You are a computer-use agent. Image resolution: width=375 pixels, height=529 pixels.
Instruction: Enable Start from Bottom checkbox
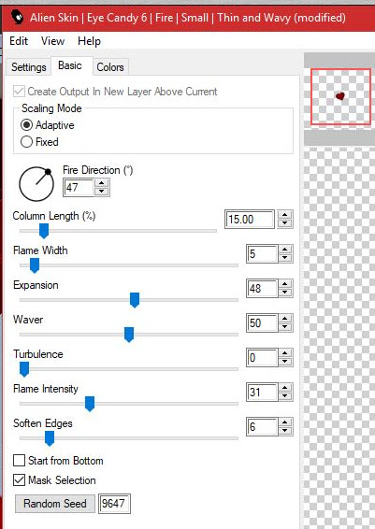[x=19, y=461]
